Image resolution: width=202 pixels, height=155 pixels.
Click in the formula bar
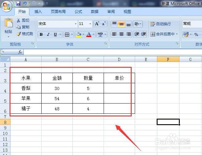[113, 52]
